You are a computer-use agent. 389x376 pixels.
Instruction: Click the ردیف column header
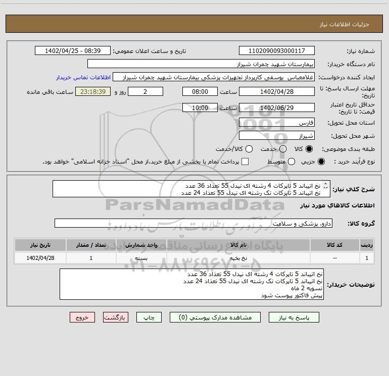(367, 245)
